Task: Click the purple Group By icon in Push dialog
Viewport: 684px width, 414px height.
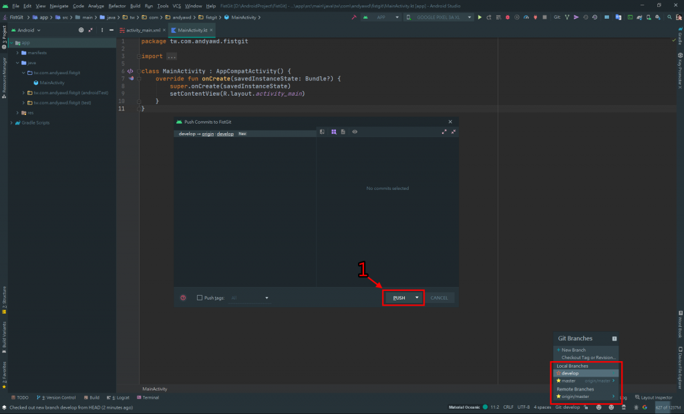Action: 334,132
